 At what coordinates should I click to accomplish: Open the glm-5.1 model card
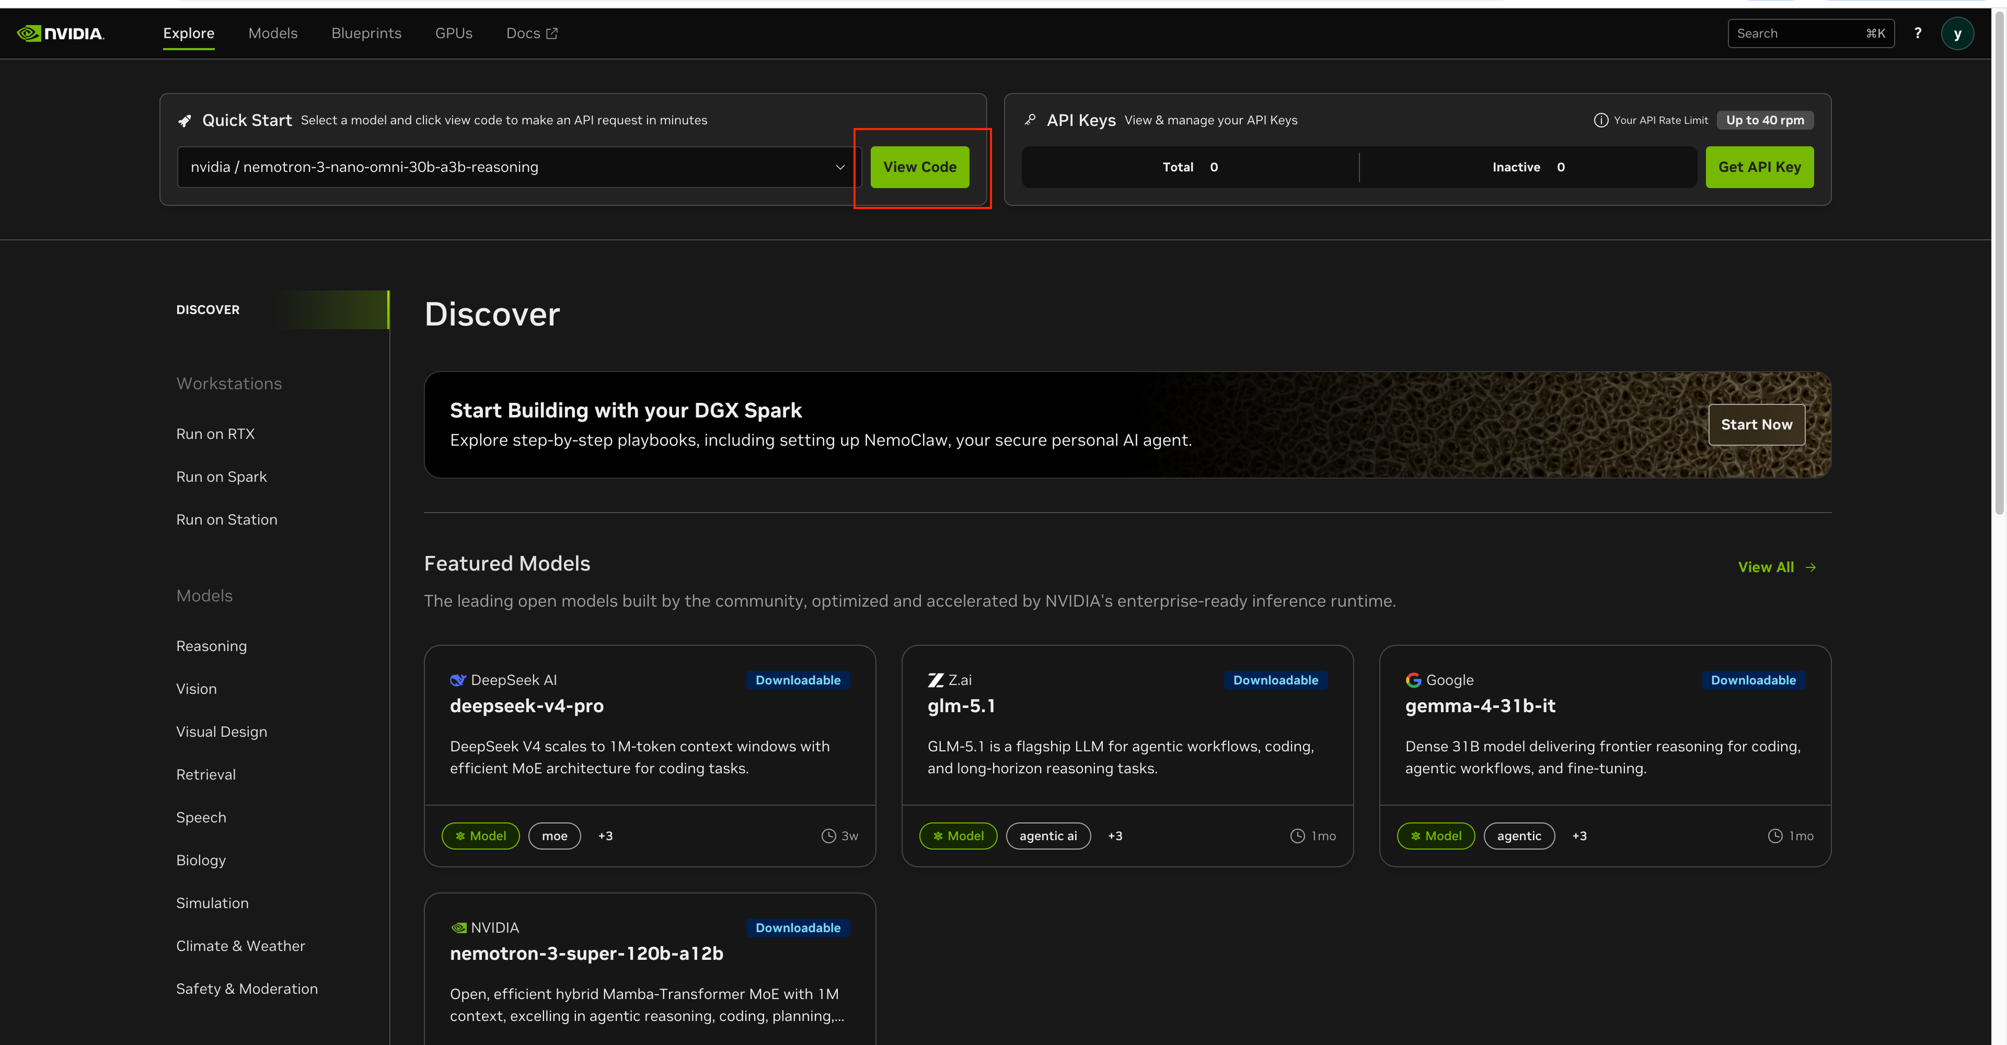tap(1127, 756)
